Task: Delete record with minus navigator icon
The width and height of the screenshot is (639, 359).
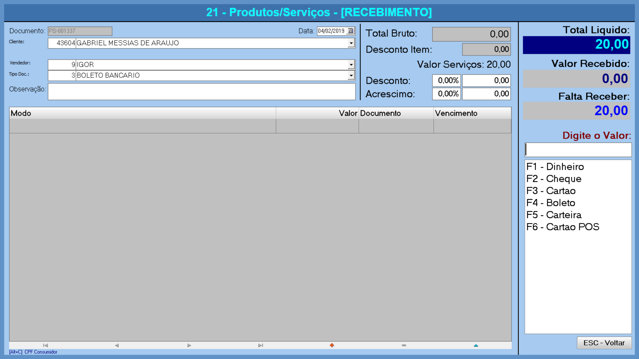Action: click(x=404, y=345)
